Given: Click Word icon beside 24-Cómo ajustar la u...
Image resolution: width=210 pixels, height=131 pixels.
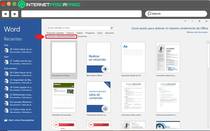Looking at the screenshot, I should pyautogui.click(x=6, y=89).
